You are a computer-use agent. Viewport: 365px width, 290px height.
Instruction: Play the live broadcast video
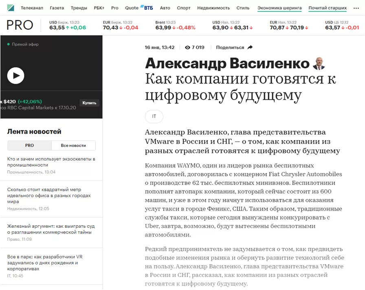coord(15,76)
